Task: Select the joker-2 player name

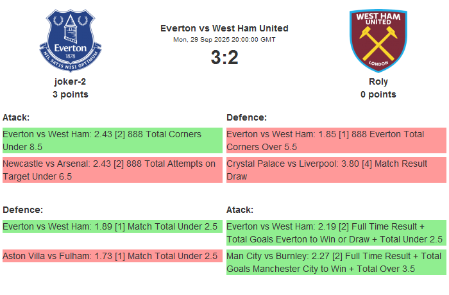Action: click(x=71, y=81)
